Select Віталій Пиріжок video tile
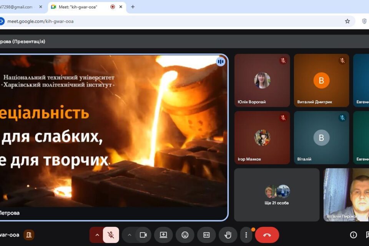This screenshot has width=369, height=246. [346, 195]
